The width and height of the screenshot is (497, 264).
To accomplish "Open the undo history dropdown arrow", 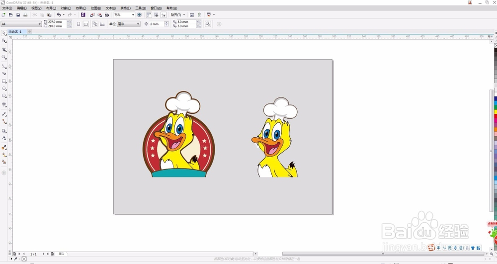I will pos(64,15).
